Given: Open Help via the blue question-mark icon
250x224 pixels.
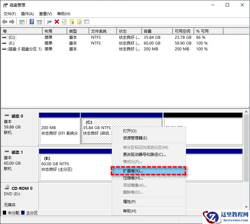Looking at the screenshot, I should click(32, 22).
